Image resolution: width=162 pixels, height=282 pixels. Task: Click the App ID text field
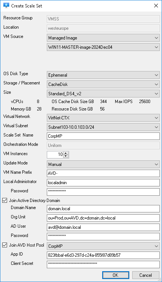pyautogui.click(x=103, y=255)
